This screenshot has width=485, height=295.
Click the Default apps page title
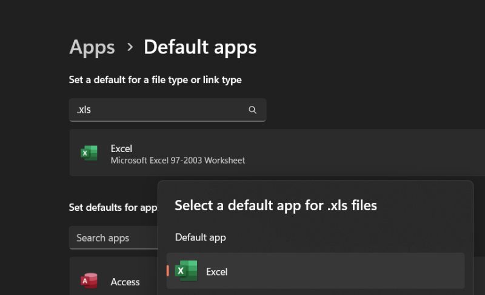[200, 48]
